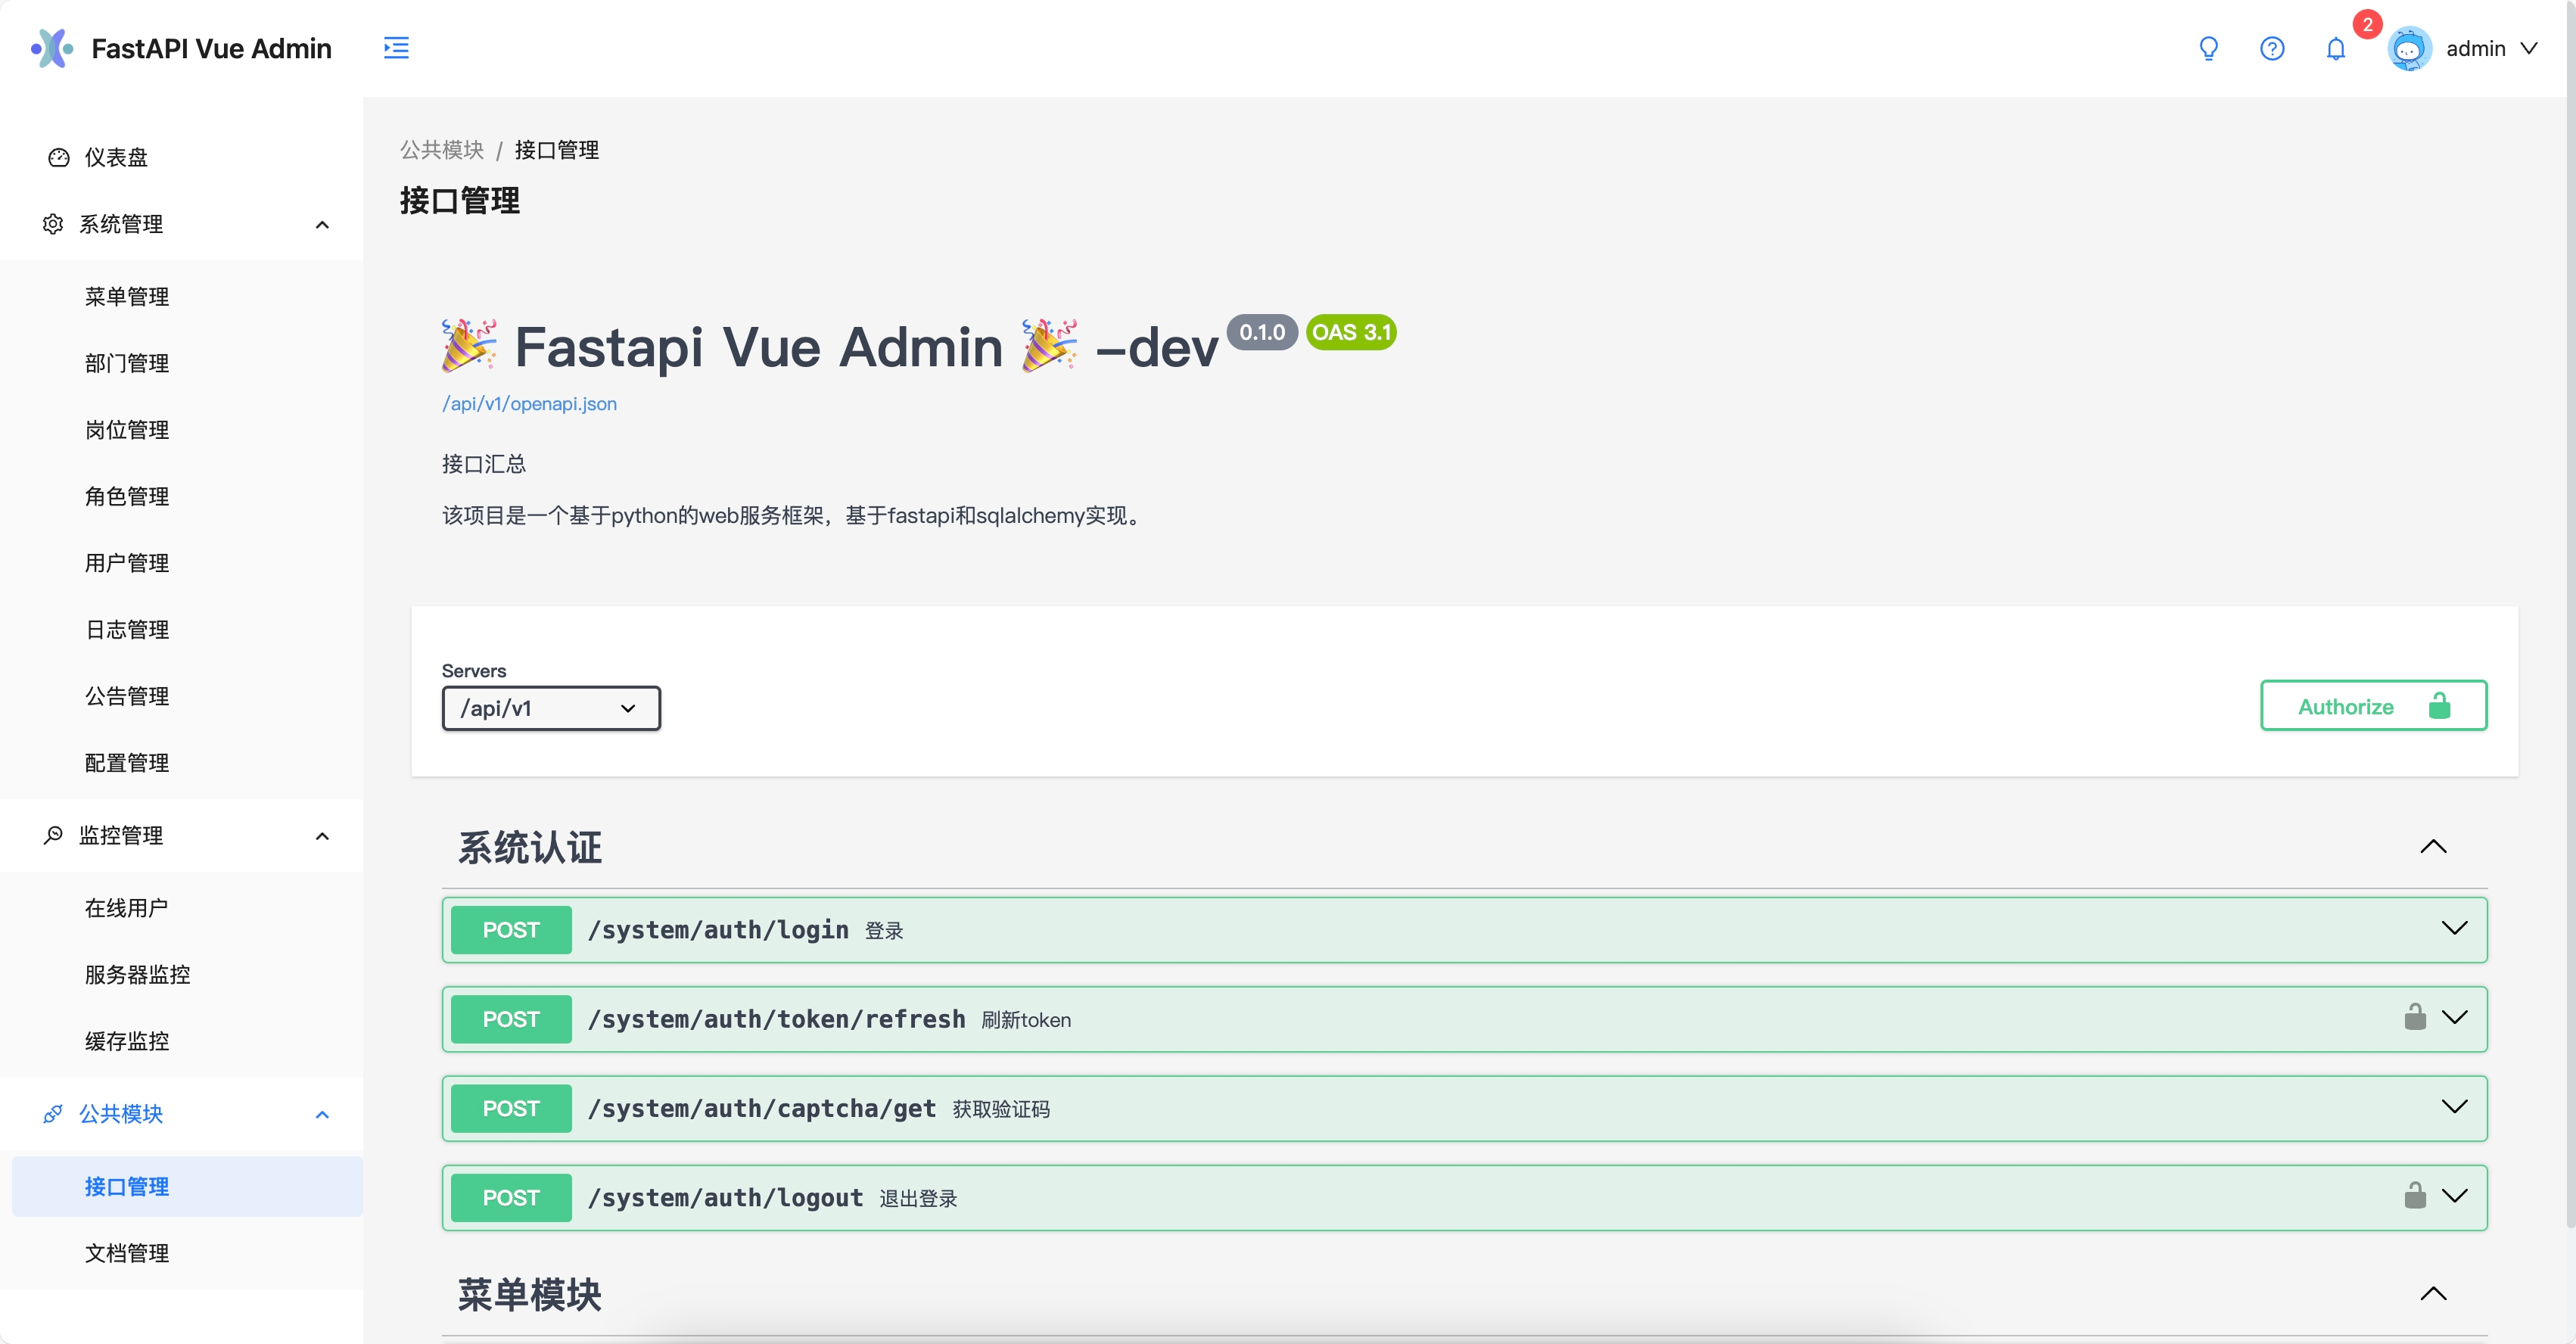
Task: Collapse the 菜单模块 section
Action: pos(2433,1293)
